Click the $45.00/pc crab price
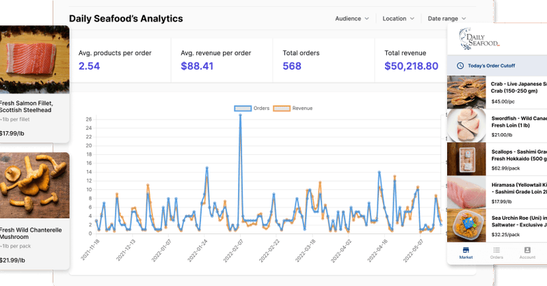The width and height of the screenshot is (547, 286). click(503, 102)
